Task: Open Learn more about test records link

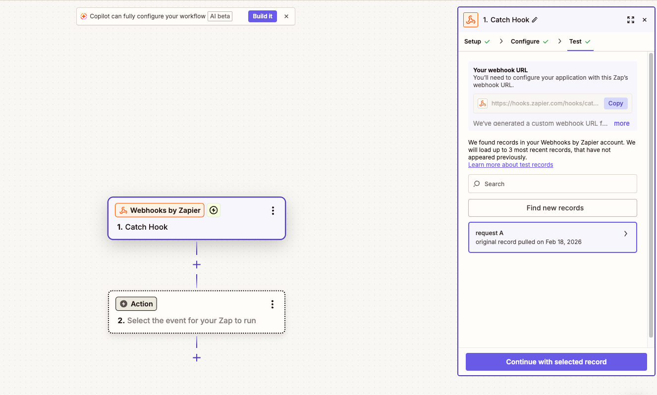Action: click(510, 165)
